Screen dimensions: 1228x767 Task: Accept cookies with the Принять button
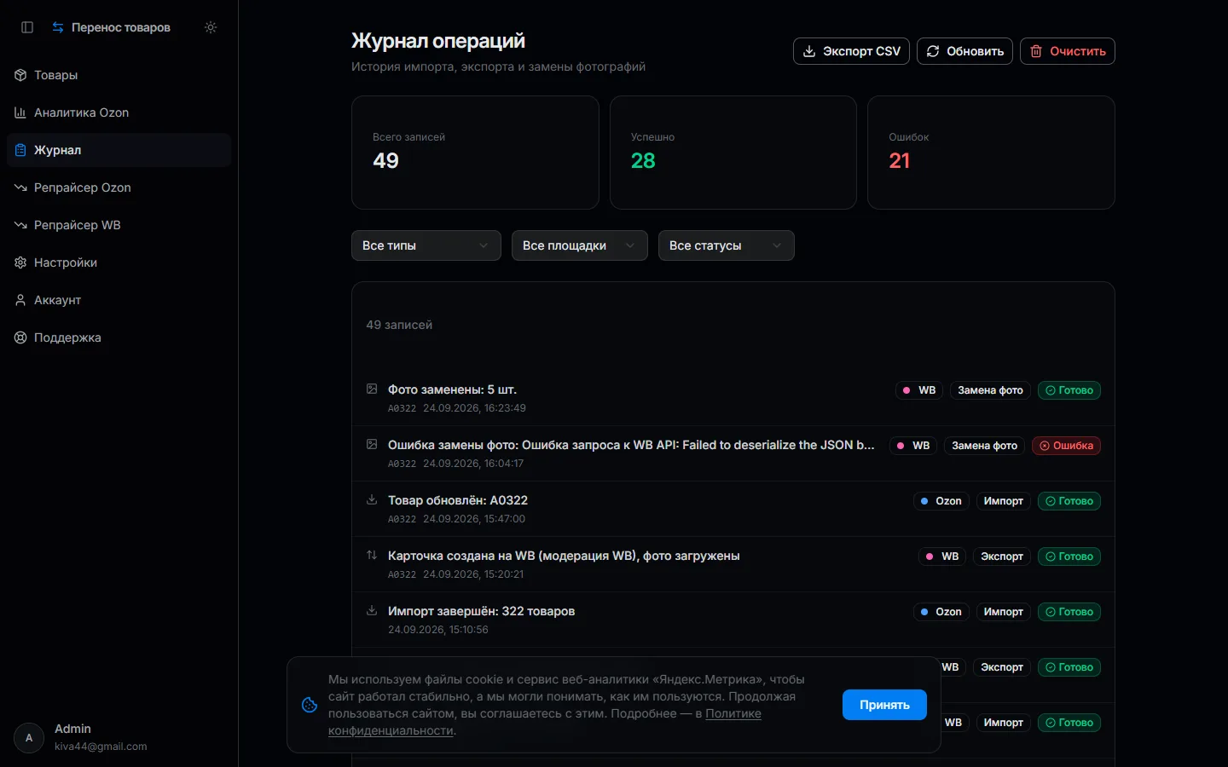coord(884,705)
